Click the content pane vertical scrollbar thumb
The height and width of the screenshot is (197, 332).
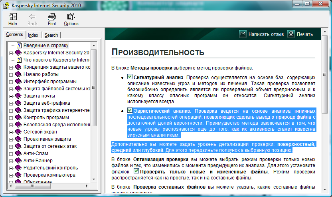(324, 74)
